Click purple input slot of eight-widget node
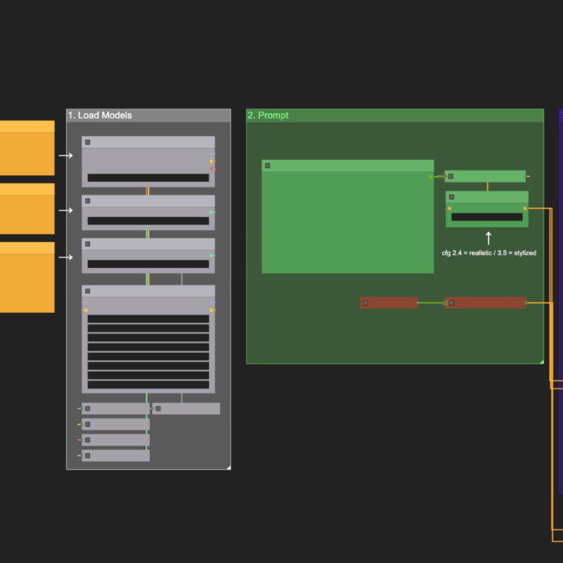The height and width of the screenshot is (563, 563). (x=85, y=302)
